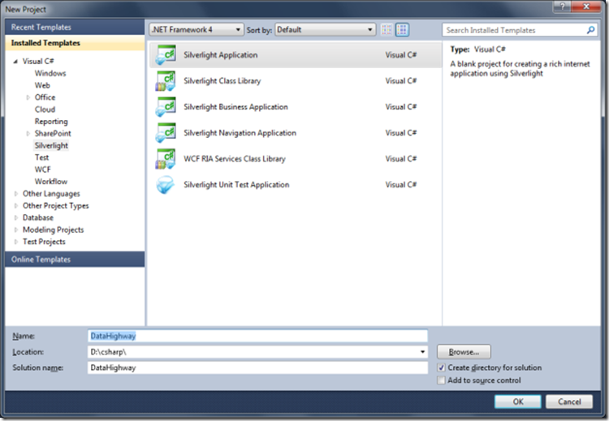Open the Location path dropdown arrow
The height and width of the screenshot is (421, 609).
pyautogui.click(x=422, y=352)
